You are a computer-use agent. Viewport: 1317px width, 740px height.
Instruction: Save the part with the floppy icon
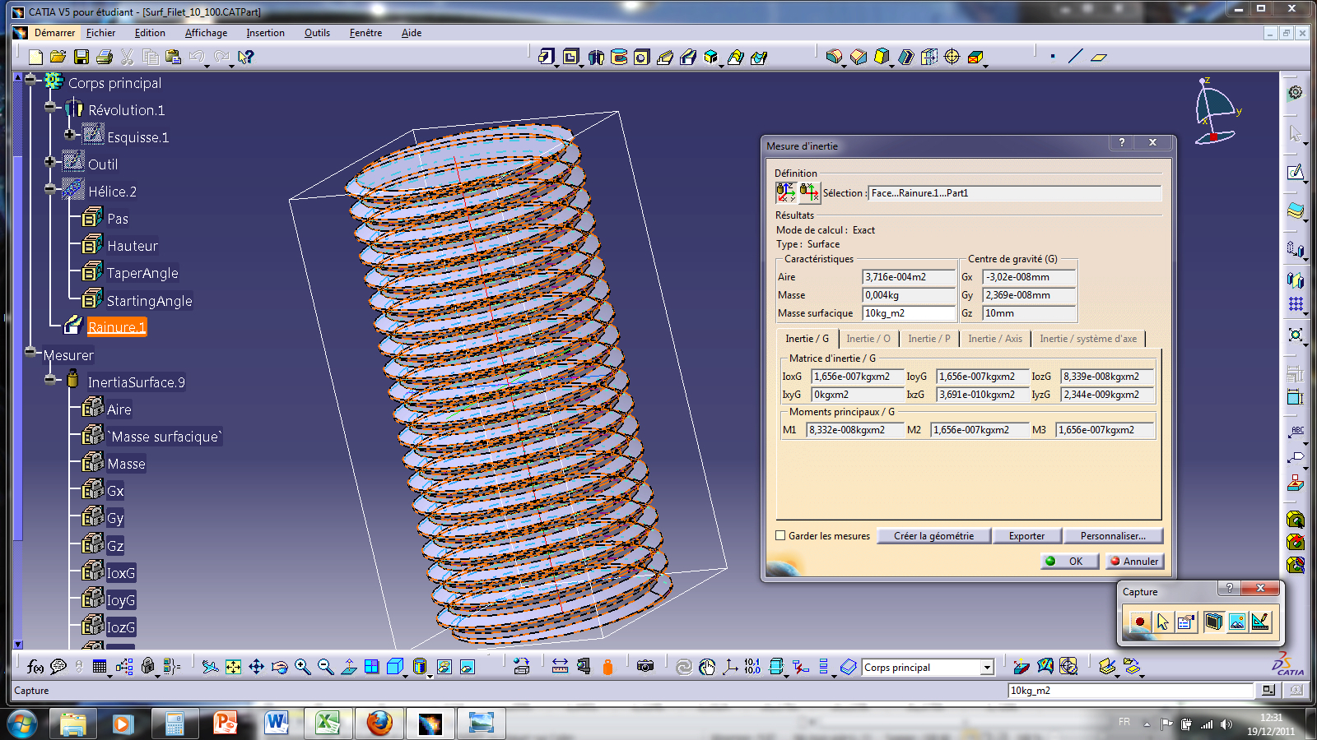[x=81, y=57]
